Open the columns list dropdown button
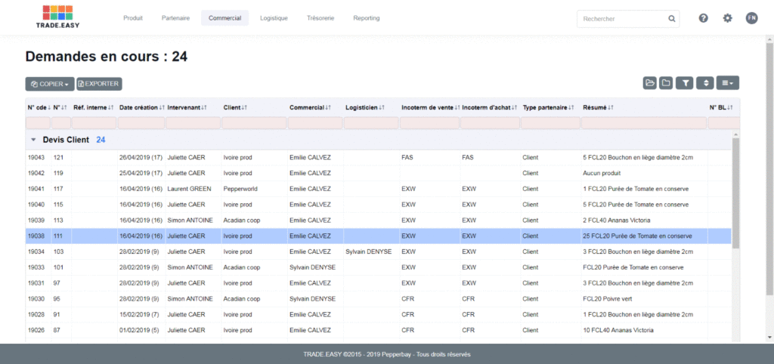The height and width of the screenshot is (364, 774). pos(728,83)
